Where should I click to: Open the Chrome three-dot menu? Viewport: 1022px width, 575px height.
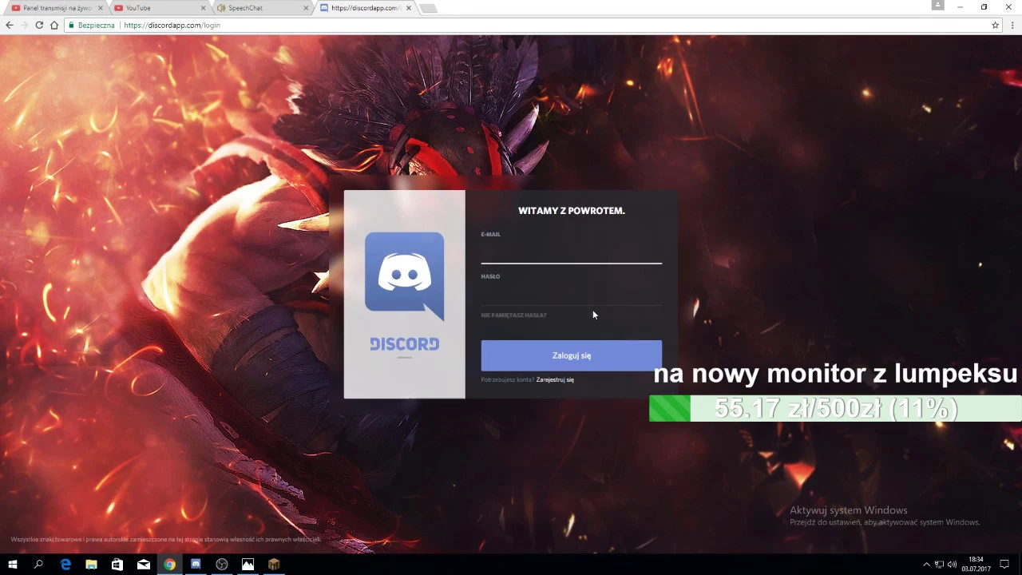pyautogui.click(x=1012, y=25)
